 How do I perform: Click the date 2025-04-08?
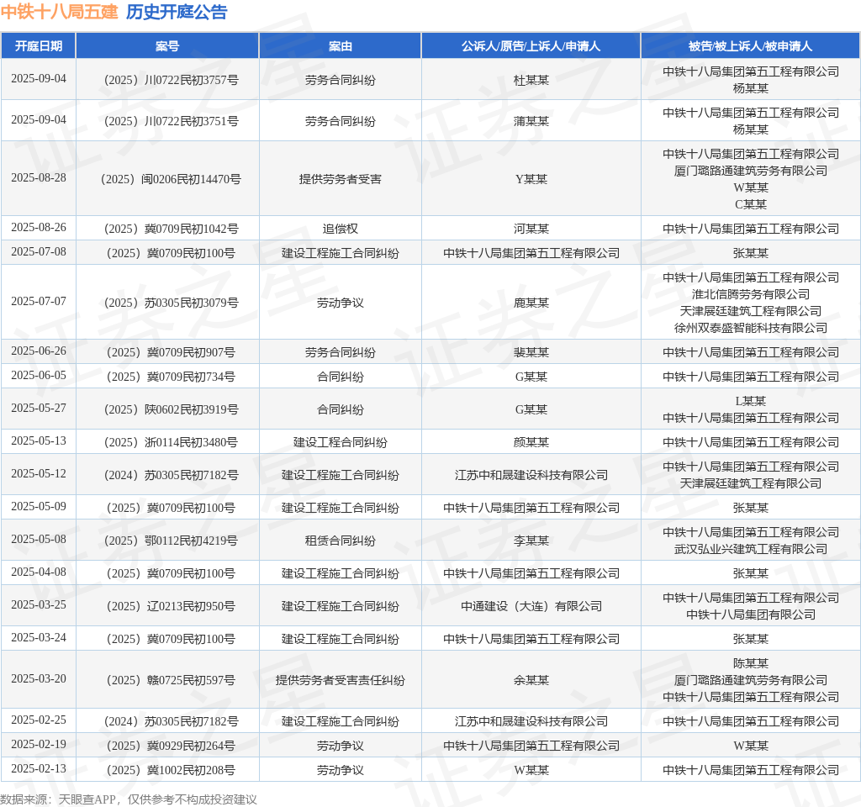39,572
